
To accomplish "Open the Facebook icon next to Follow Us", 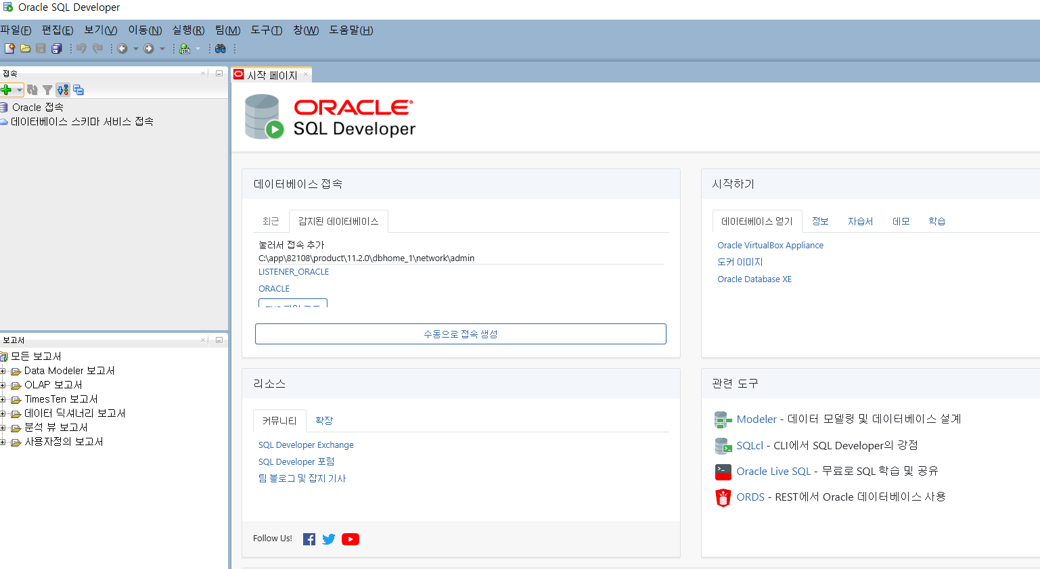I will coord(309,539).
